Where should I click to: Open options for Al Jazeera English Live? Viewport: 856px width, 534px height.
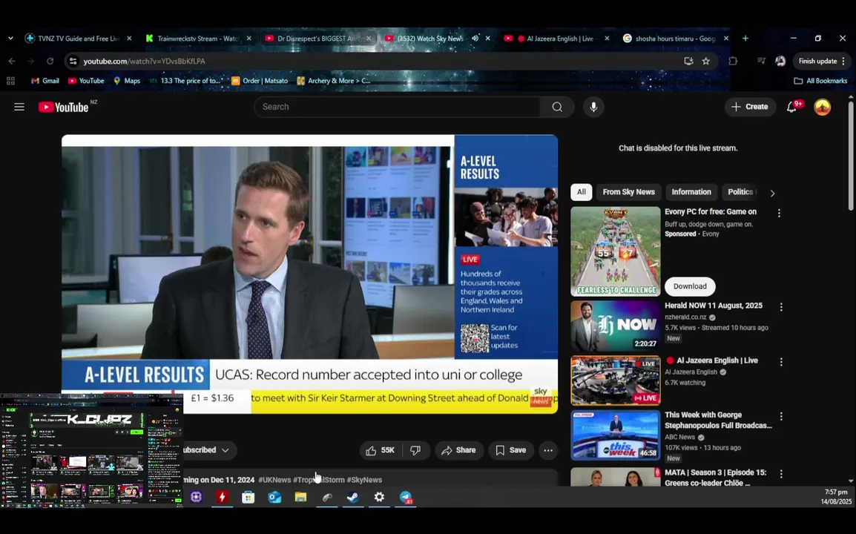coord(781,362)
